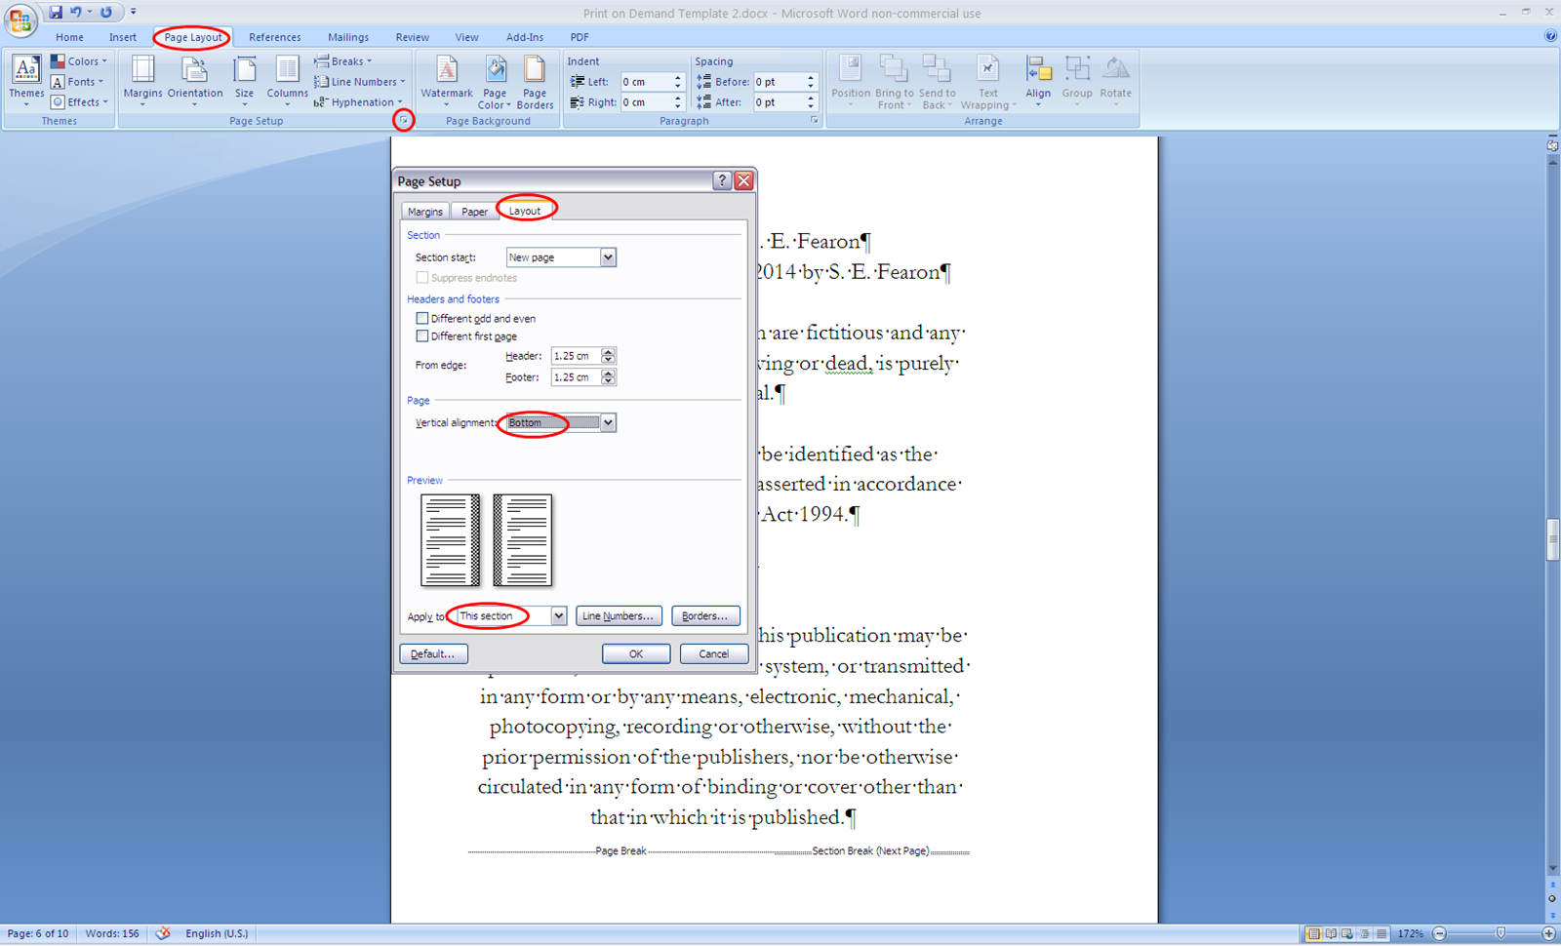The width and height of the screenshot is (1561, 946).
Task: Switch to the Paper tab
Action: click(474, 211)
